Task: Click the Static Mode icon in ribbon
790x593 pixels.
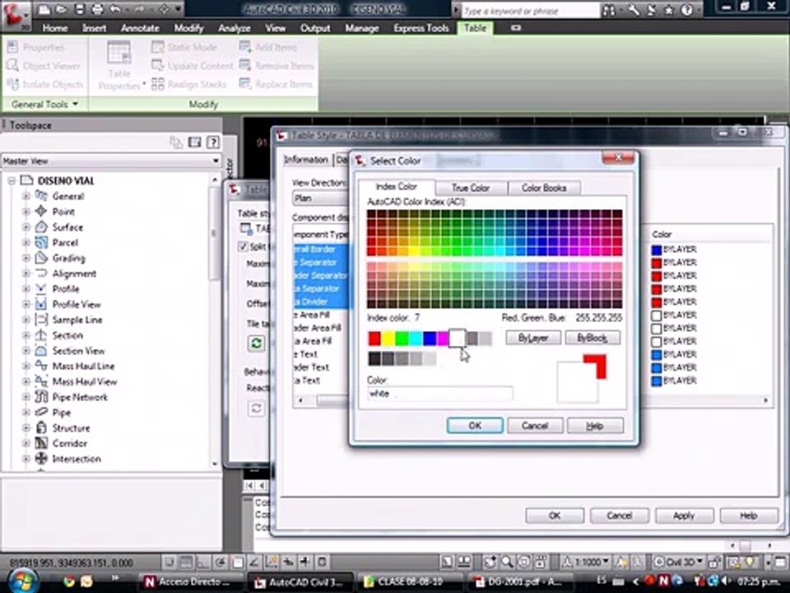Action: click(158, 47)
